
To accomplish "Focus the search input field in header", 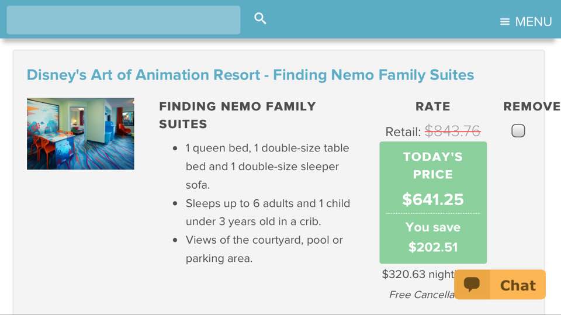I will click(123, 20).
